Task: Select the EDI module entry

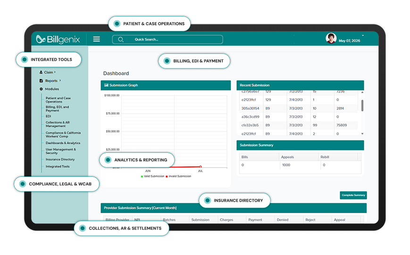Action: pyautogui.click(x=49, y=116)
